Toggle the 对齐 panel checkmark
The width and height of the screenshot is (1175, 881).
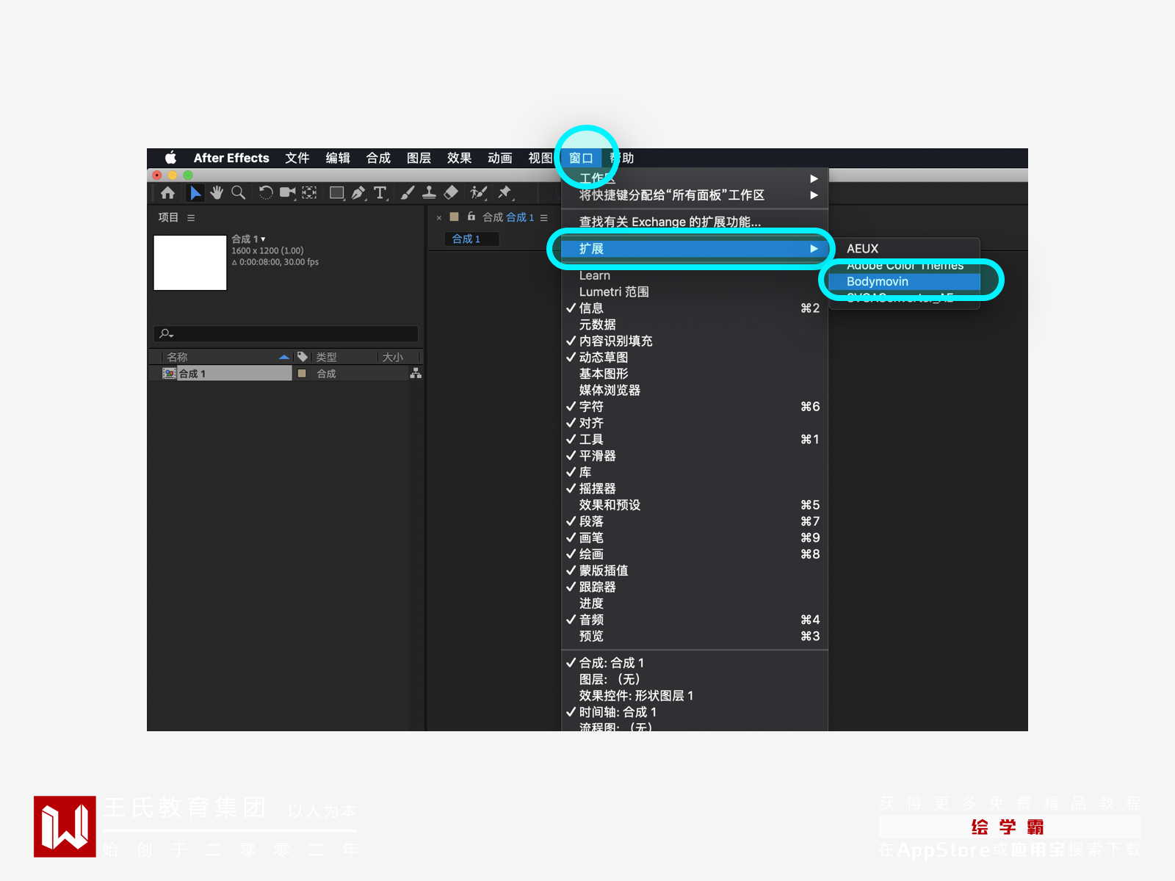(x=571, y=423)
